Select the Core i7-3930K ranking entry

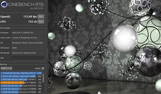pos(21,76)
